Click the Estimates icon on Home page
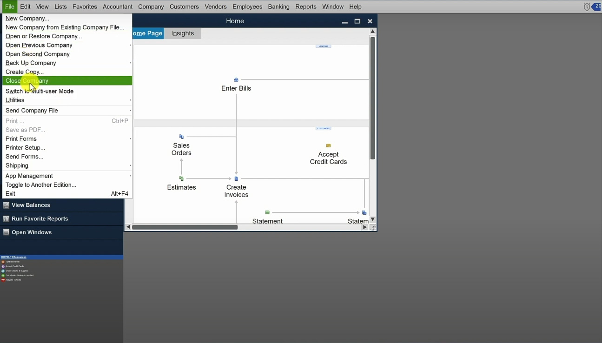The width and height of the screenshot is (602, 343). click(181, 178)
